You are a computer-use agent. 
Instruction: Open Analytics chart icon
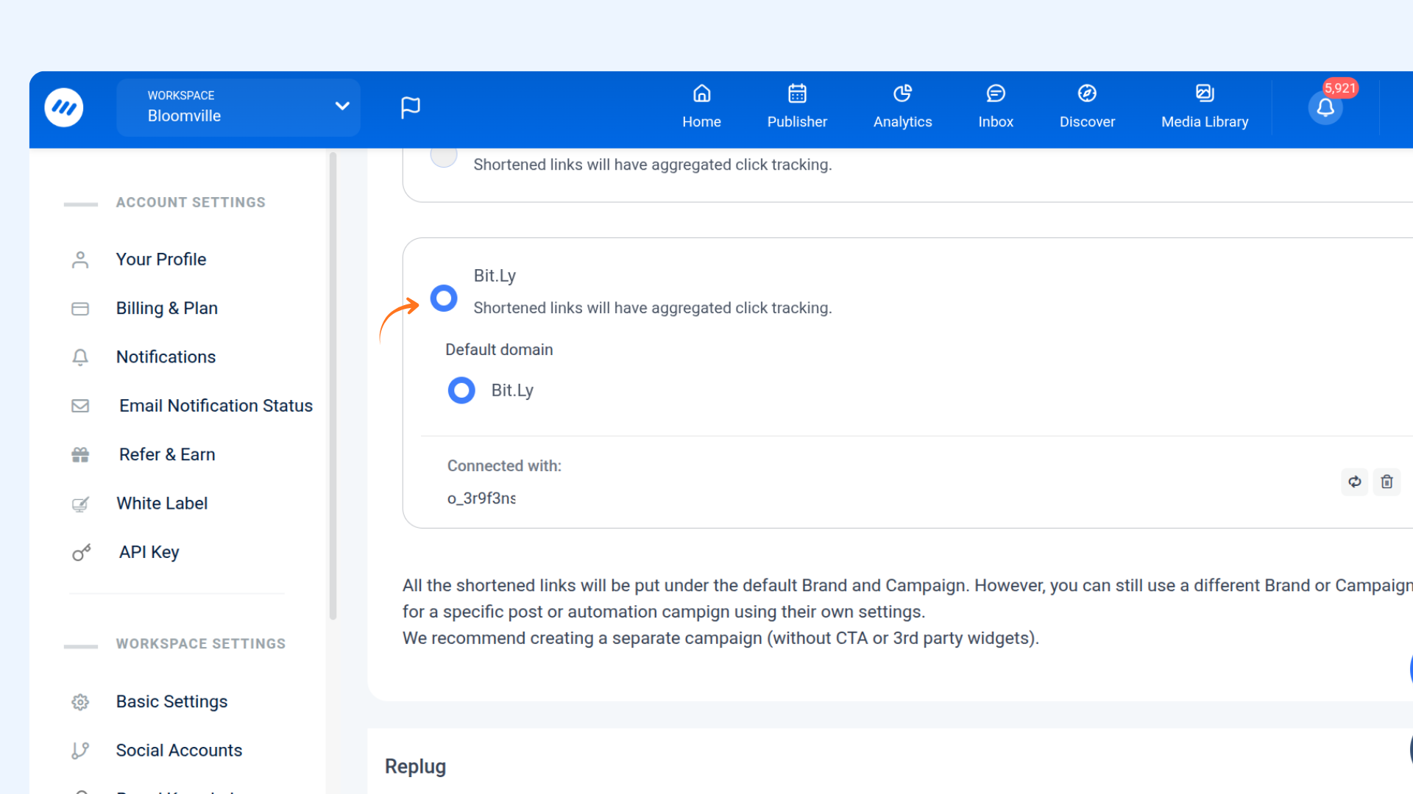(902, 94)
